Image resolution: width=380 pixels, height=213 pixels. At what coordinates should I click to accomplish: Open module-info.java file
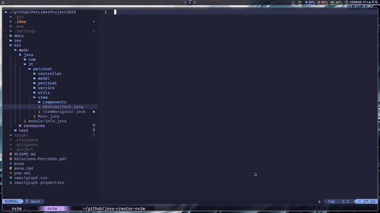[47, 121]
